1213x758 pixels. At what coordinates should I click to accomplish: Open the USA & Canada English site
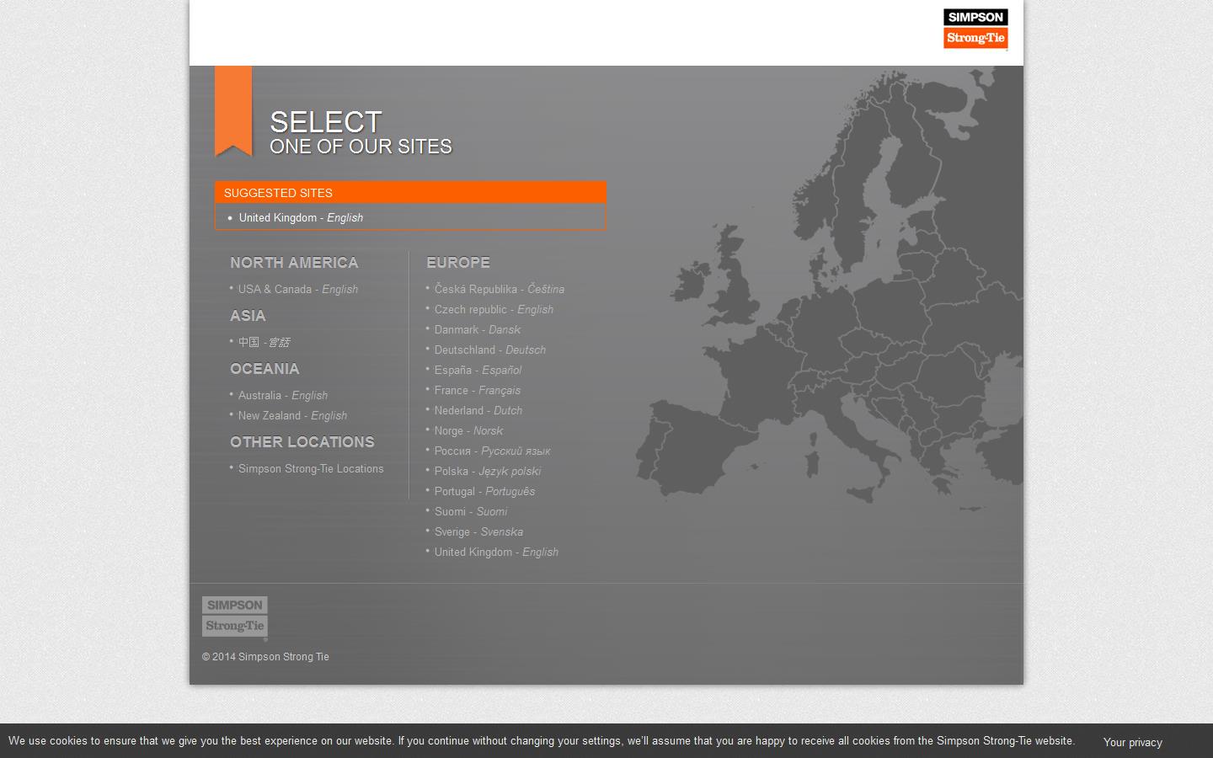297,290
